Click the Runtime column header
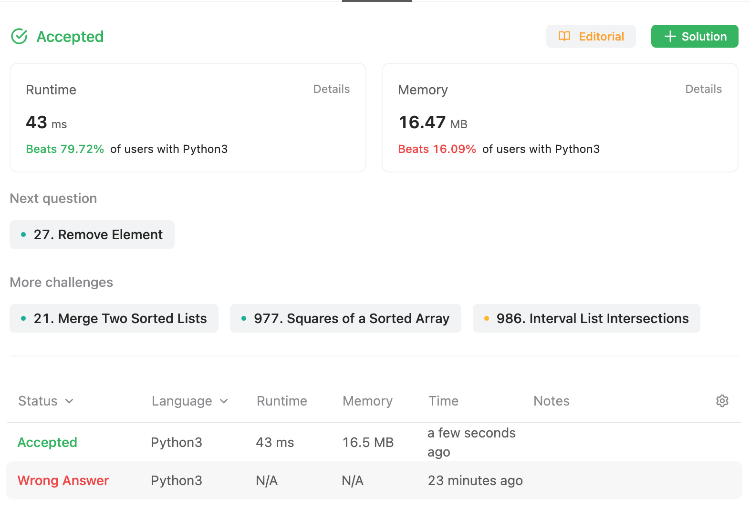 click(281, 401)
